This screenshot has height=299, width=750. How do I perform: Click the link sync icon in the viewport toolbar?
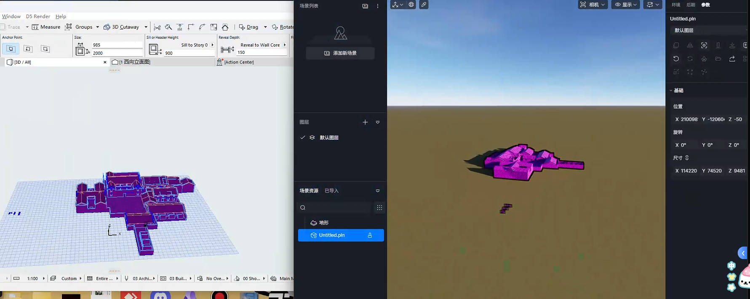[x=424, y=5]
